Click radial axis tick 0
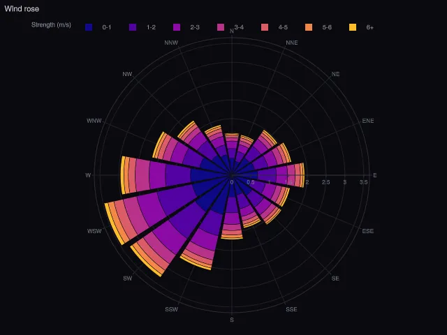Image resolution: width=447 pixels, height=335 pixels. (232, 182)
